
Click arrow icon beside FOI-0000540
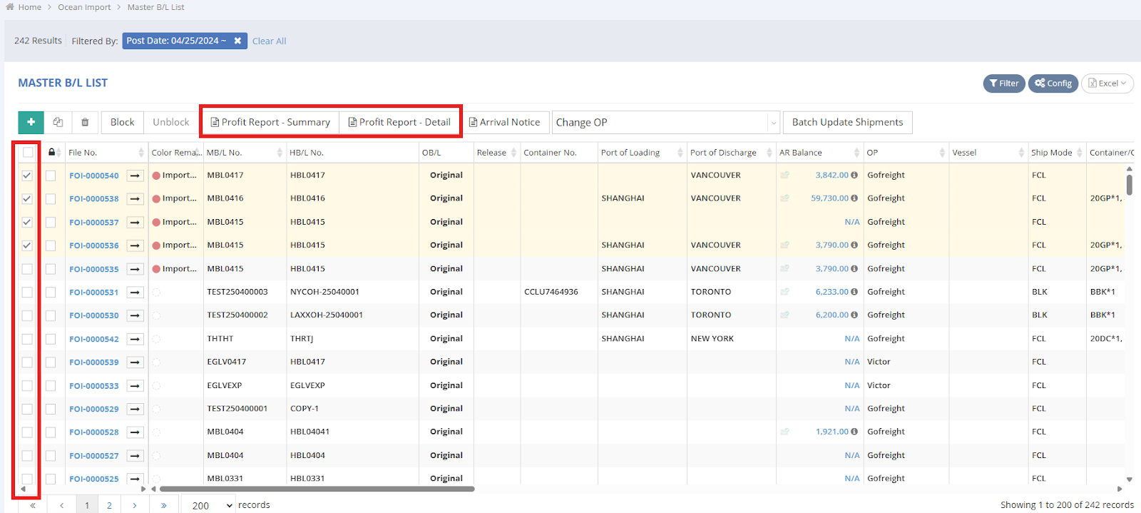pyautogui.click(x=135, y=176)
